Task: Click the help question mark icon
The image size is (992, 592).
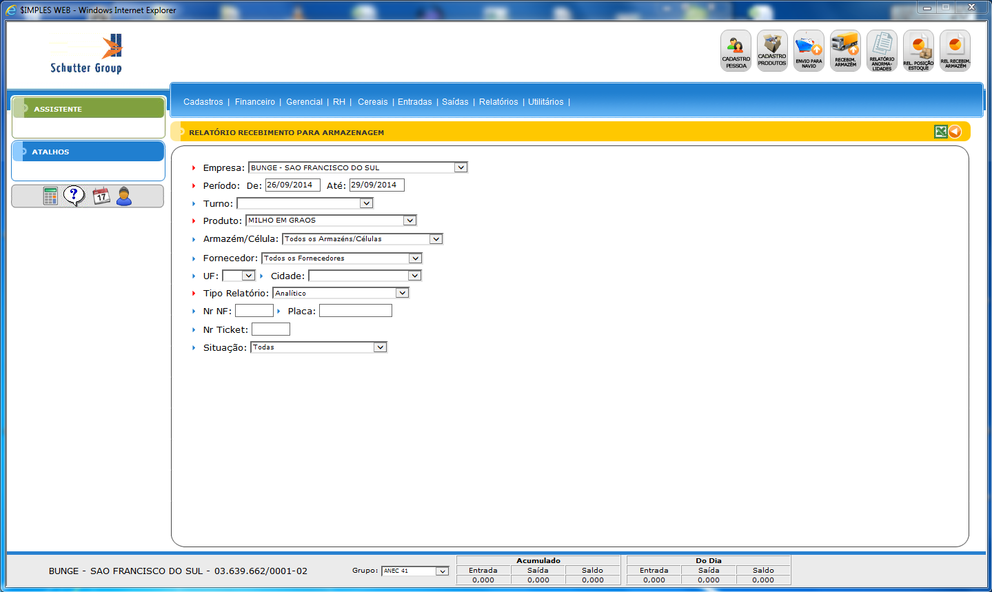Action: tap(74, 196)
